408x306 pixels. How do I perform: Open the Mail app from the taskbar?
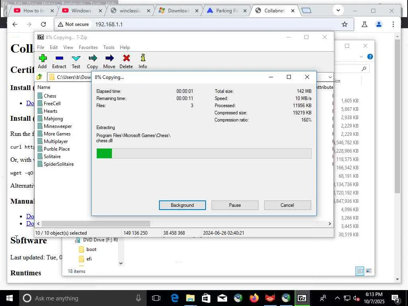pos(222,298)
